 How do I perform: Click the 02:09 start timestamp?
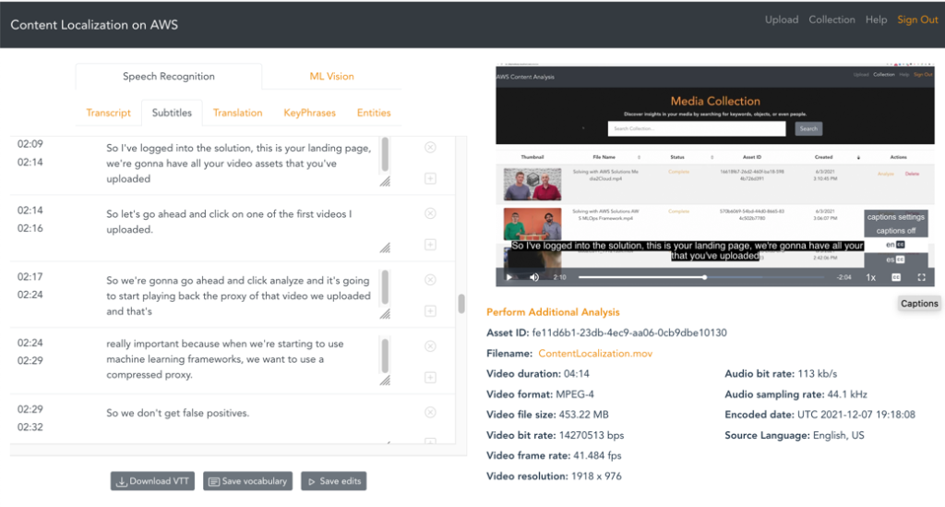(30, 144)
